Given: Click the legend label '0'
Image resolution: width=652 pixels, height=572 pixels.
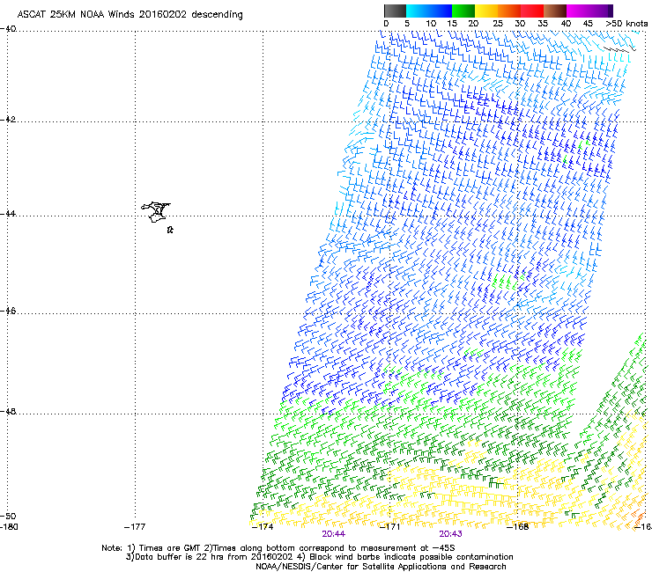Looking at the screenshot, I should (386, 24).
